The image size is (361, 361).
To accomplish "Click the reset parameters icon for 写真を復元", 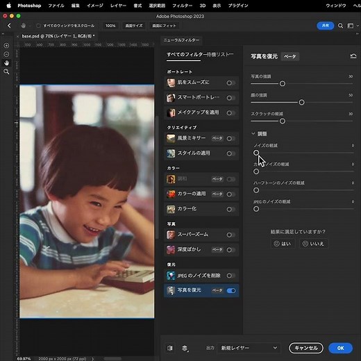I will pos(353,56).
